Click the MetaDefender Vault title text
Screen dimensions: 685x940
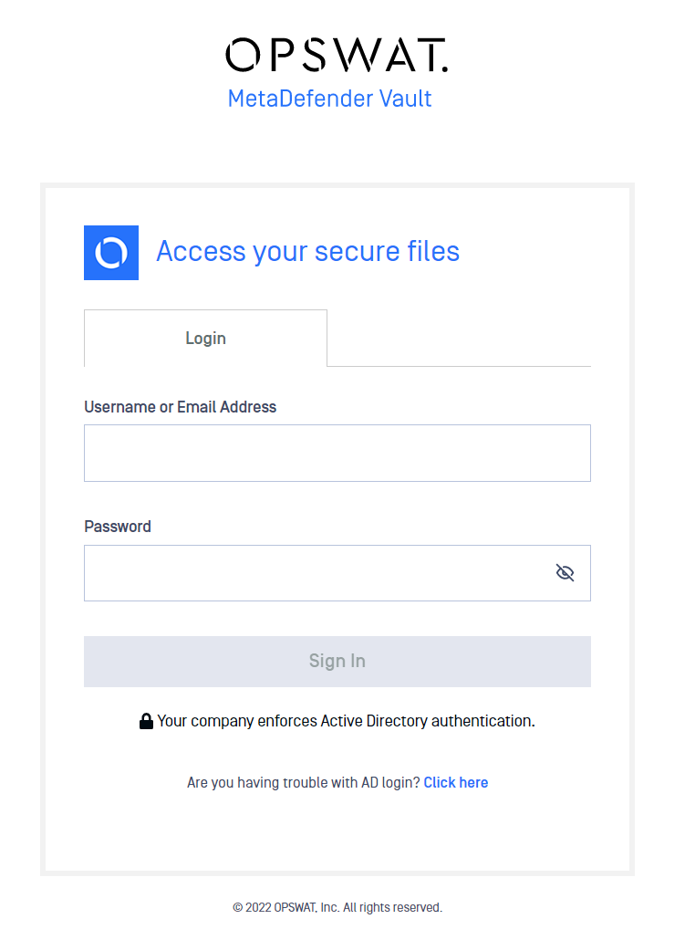pyautogui.click(x=329, y=99)
